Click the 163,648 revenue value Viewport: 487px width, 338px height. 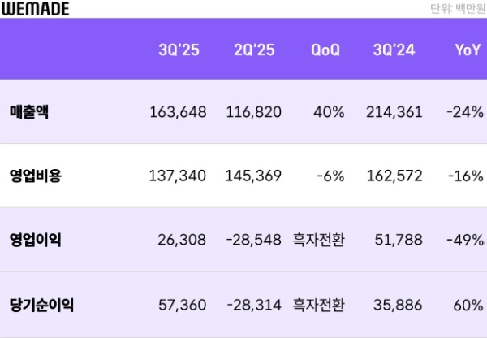(x=178, y=112)
